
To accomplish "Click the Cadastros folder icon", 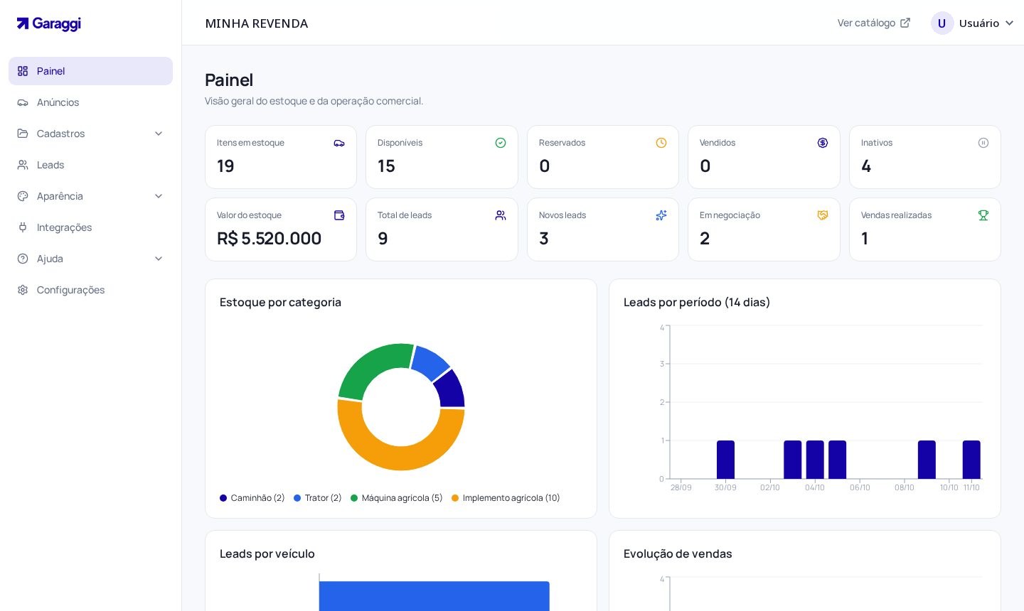I will coord(23,134).
